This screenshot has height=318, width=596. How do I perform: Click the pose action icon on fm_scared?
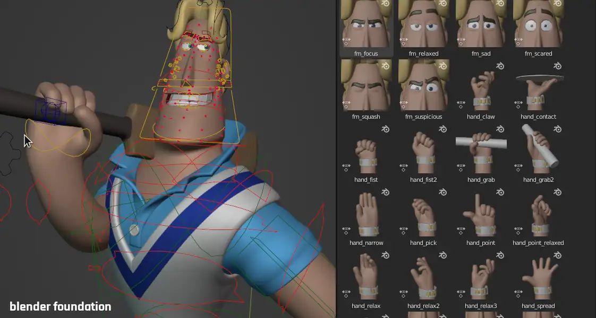pyautogui.click(x=518, y=41)
